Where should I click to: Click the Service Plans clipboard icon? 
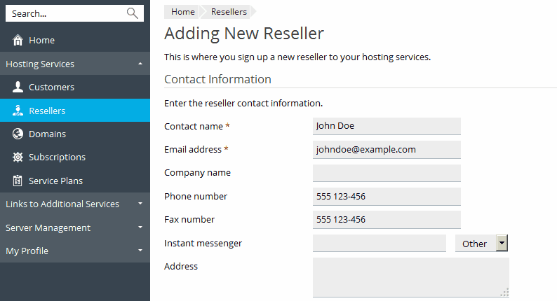click(18, 181)
